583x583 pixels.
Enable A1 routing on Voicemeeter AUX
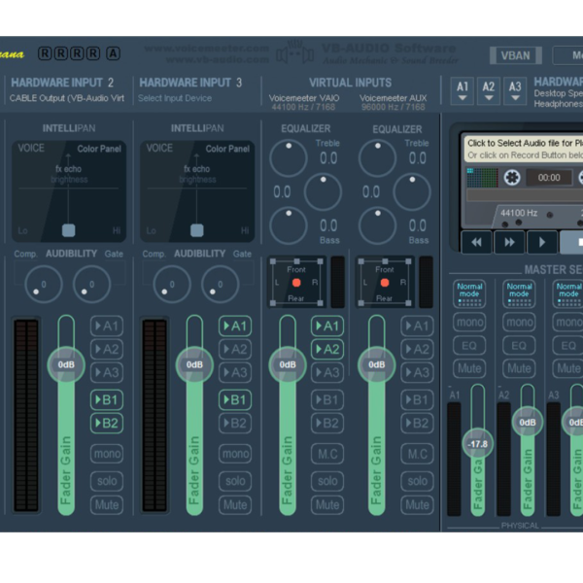417,326
